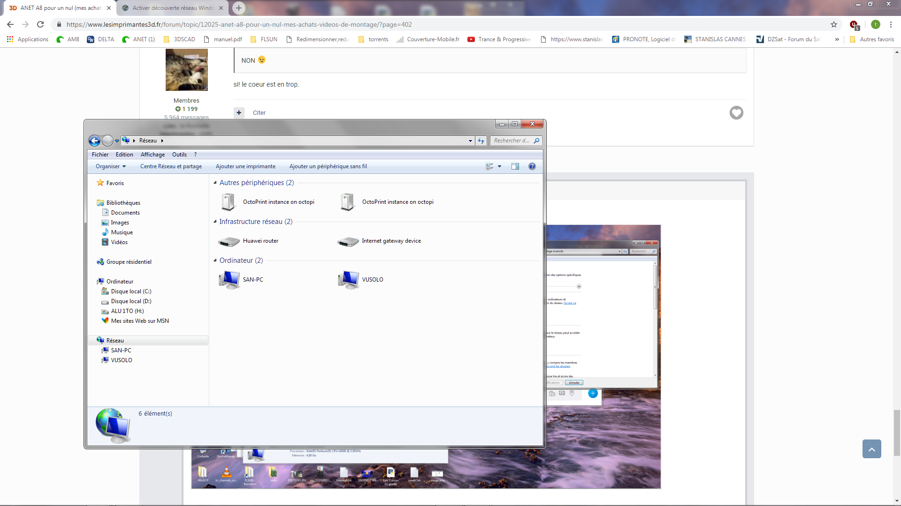Collapse the Infrastructure réseau group
This screenshot has width=901, height=506.
pos(215,222)
